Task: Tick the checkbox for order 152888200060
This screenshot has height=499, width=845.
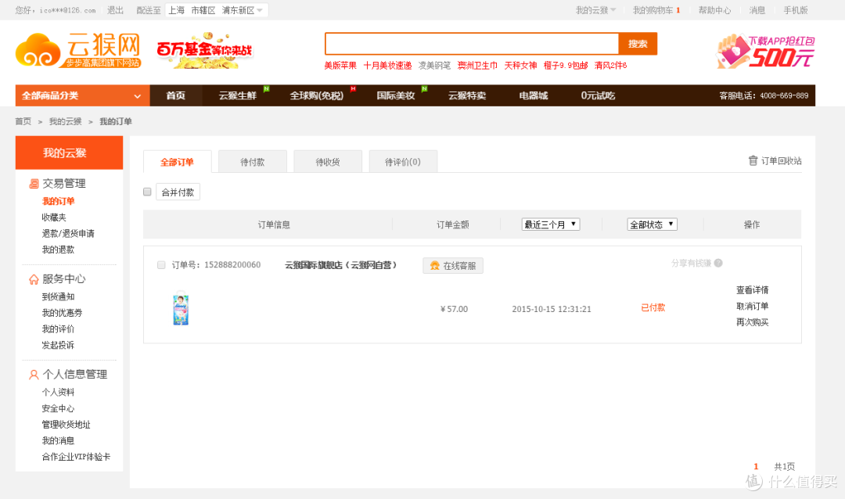Action: (161, 264)
